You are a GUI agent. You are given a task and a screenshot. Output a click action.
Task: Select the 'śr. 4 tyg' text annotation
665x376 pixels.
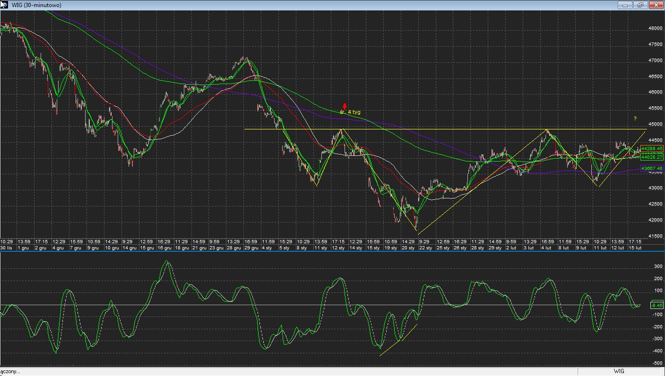coord(350,112)
